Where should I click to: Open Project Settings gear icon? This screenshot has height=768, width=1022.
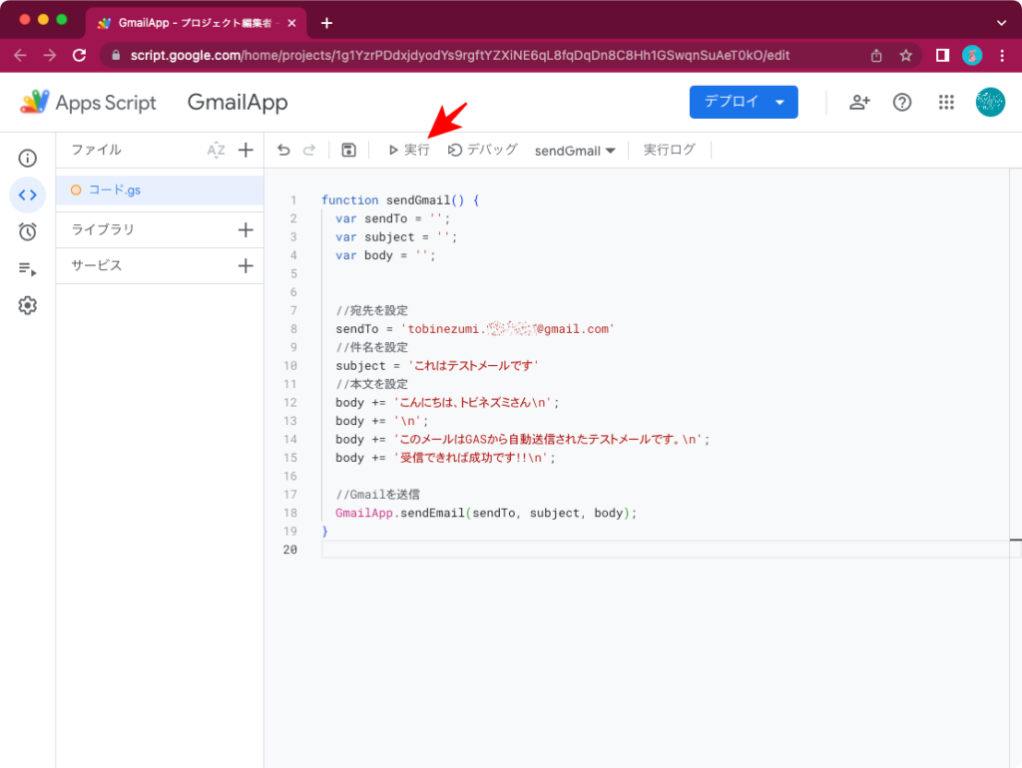coord(27,305)
